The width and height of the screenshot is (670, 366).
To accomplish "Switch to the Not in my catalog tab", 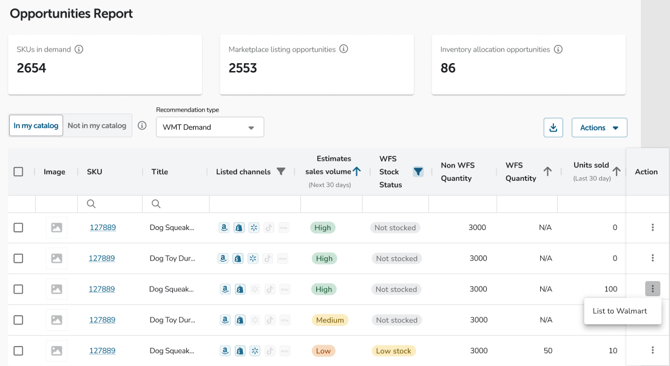I will coord(97,125).
